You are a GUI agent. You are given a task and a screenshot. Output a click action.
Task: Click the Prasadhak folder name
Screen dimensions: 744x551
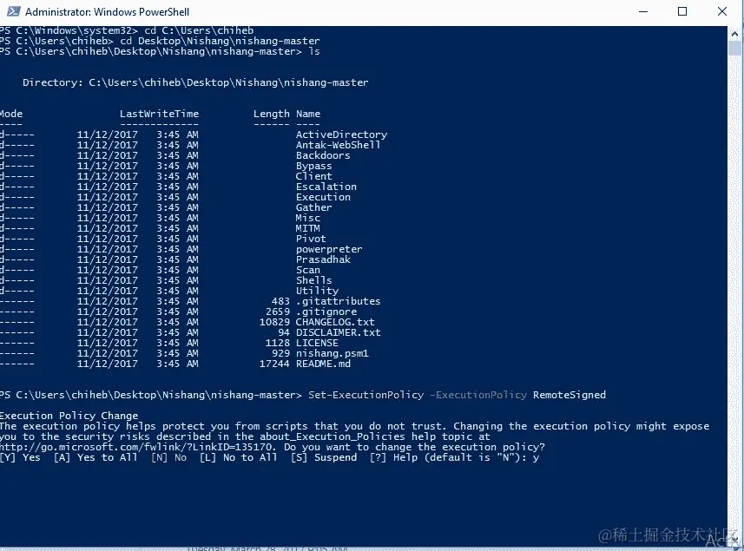coord(323,259)
